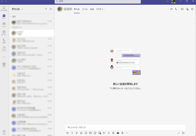The height and width of the screenshot is (136, 196).
Task: Start an audio call
Action: point(176,9)
